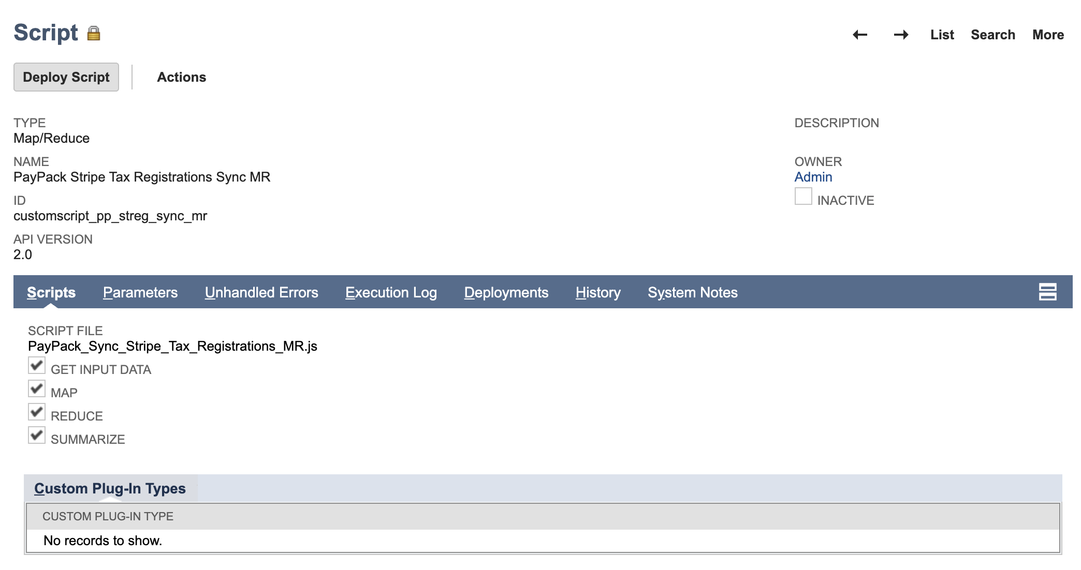Uncheck the GET INPUT DATA checkbox
The width and height of the screenshot is (1081, 570).
click(36, 366)
